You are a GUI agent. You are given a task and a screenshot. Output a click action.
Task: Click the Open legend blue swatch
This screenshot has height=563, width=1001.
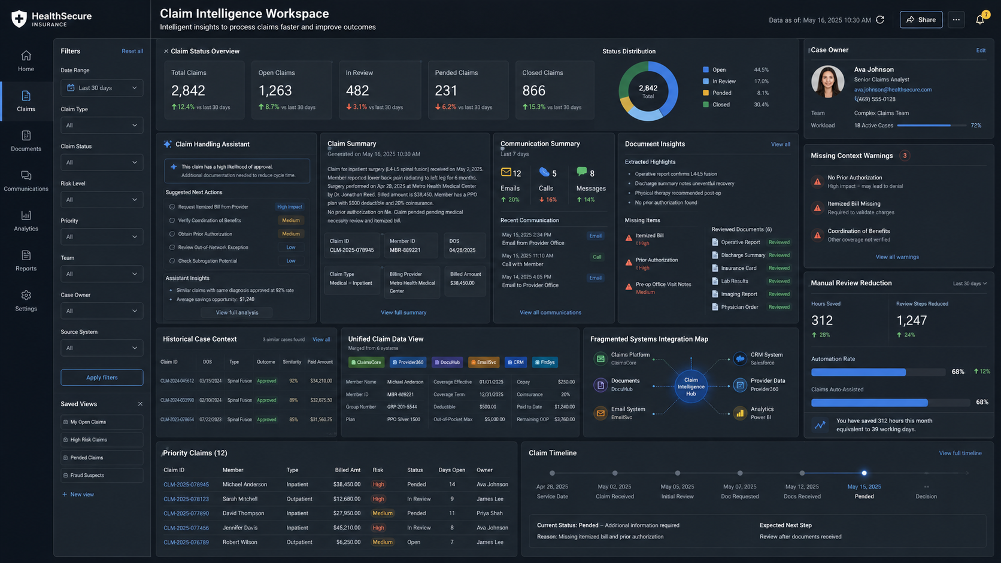click(x=706, y=70)
